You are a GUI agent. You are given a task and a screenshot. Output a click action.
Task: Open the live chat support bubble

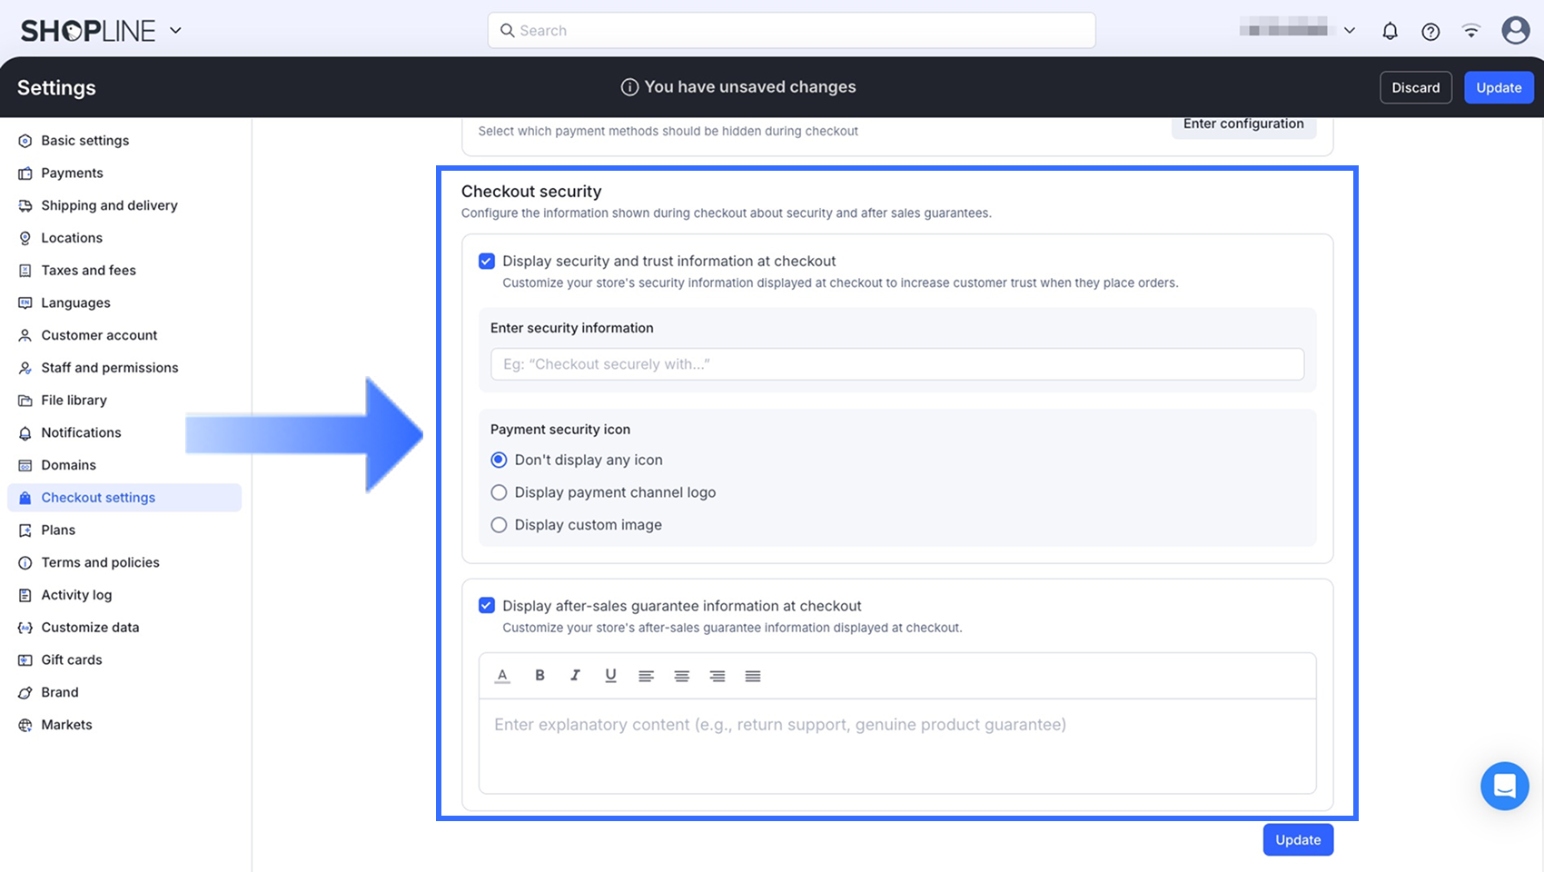pos(1504,786)
